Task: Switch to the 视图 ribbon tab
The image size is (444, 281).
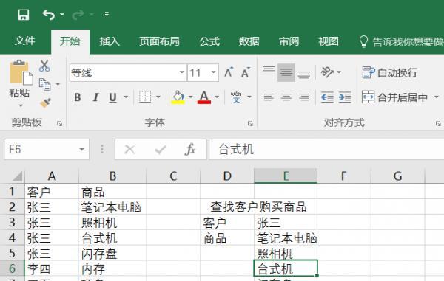Action: pos(329,41)
